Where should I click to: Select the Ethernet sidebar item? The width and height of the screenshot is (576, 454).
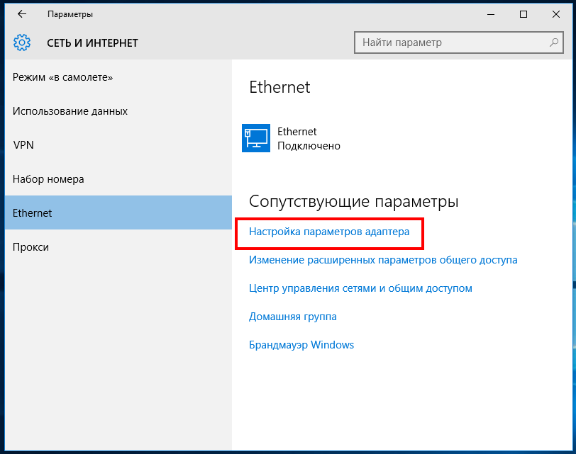(33, 213)
